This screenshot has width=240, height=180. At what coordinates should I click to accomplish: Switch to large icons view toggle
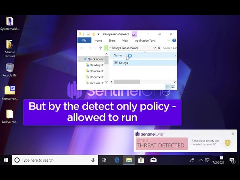[x=173, y=87]
